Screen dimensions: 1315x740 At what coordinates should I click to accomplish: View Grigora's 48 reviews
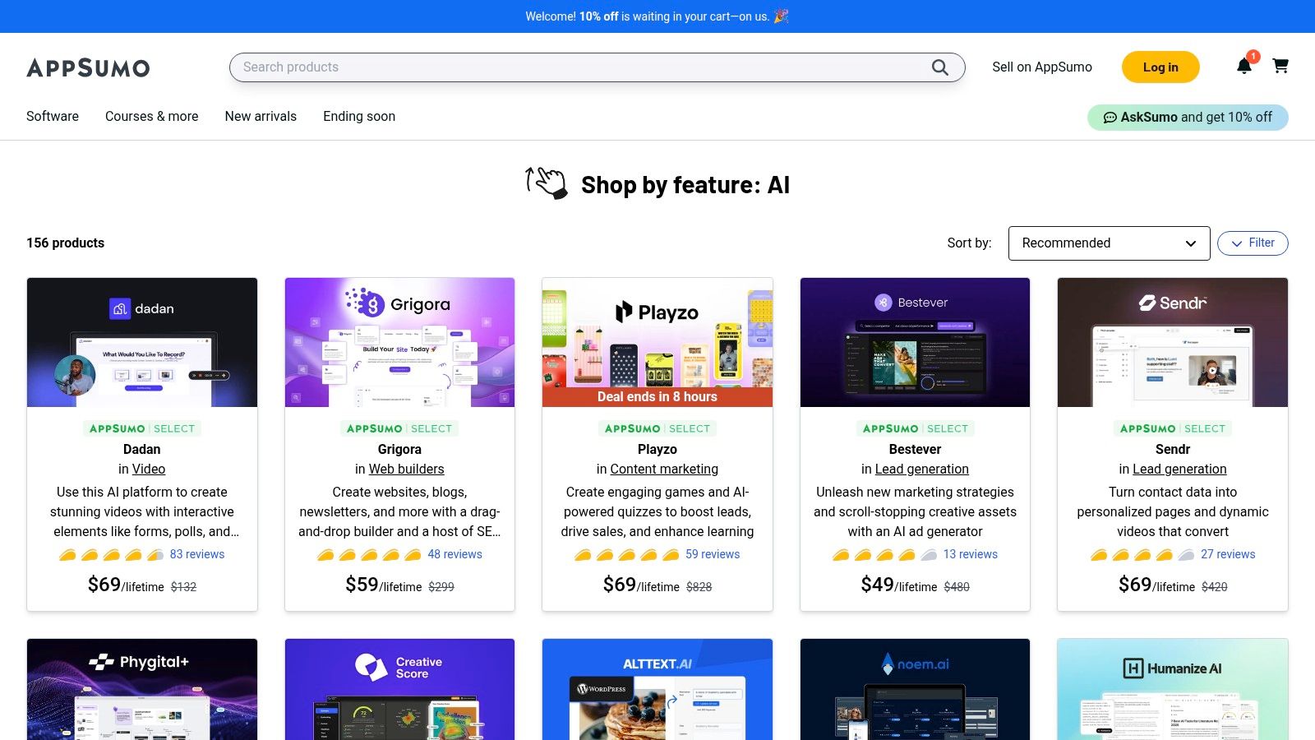(454, 555)
